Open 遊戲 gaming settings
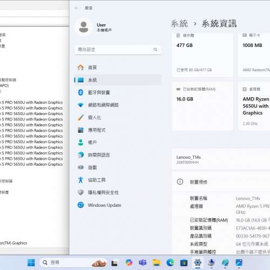The height and width of the screenshot is (270, 270). 118,167
